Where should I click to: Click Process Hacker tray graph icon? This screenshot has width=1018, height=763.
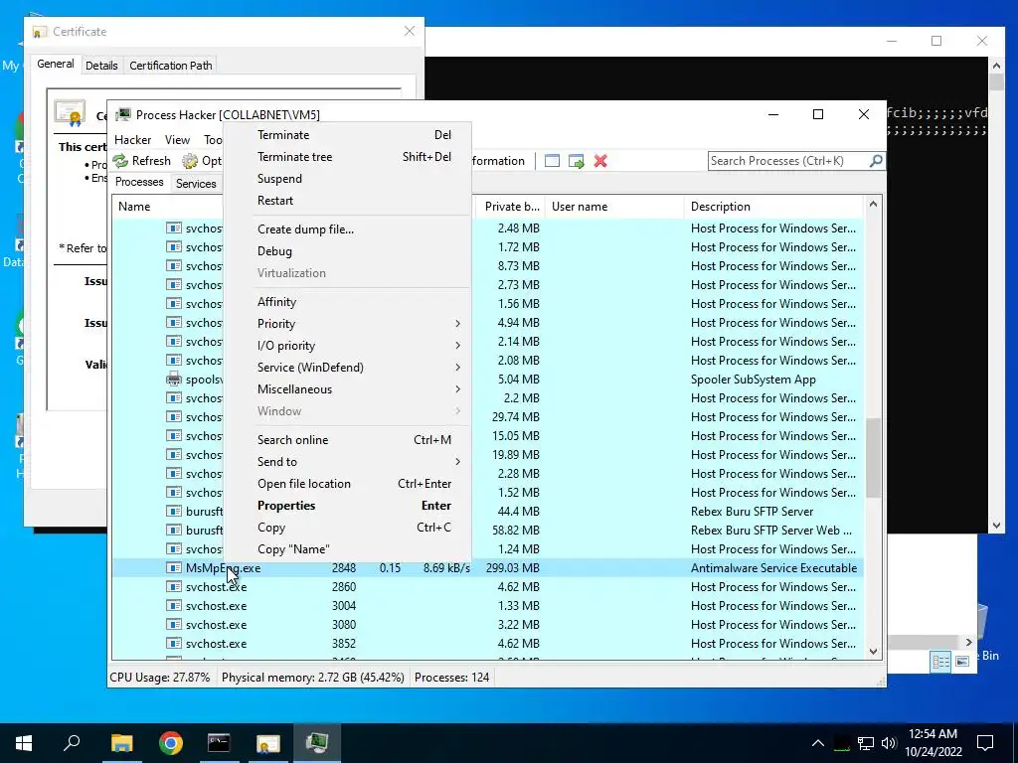pyautogui.click(x=842, y=743)
